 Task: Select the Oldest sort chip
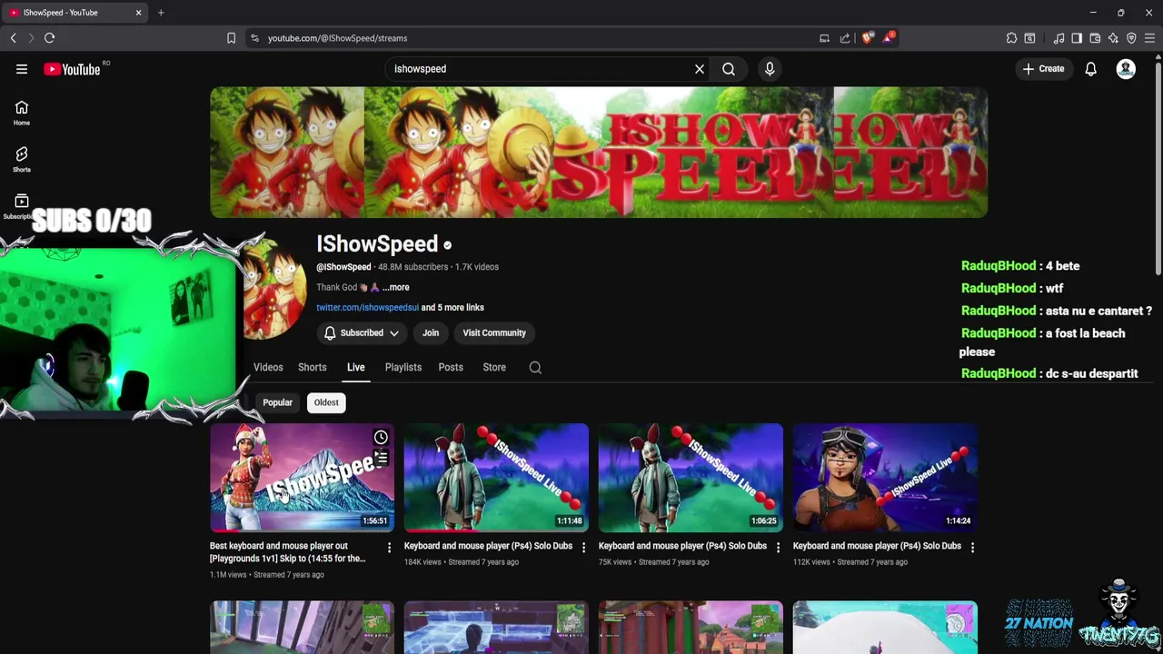point(326,402)
